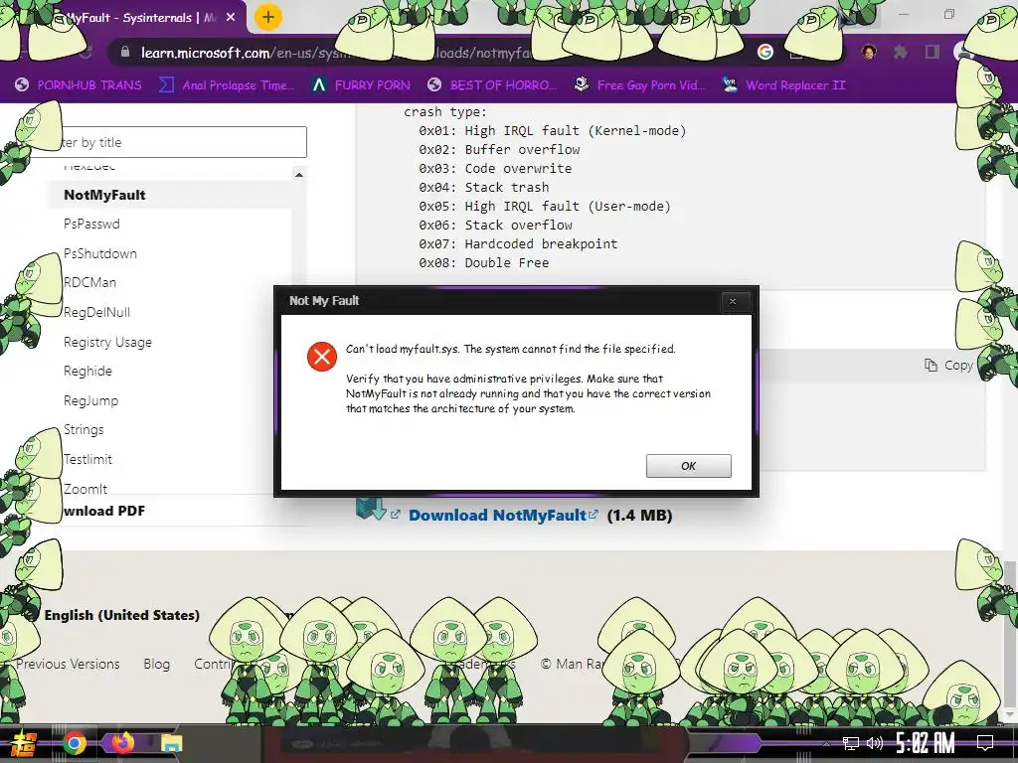Restore down the Chrome browser window

tap(949, 14)
